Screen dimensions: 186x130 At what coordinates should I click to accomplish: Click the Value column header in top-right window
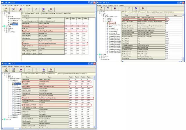click(x=174, y=15)
